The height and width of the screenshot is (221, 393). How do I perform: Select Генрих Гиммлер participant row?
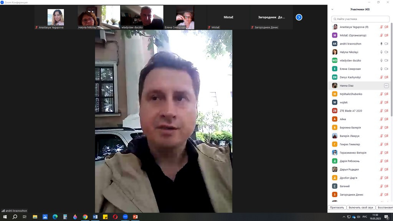pos(359,144)
